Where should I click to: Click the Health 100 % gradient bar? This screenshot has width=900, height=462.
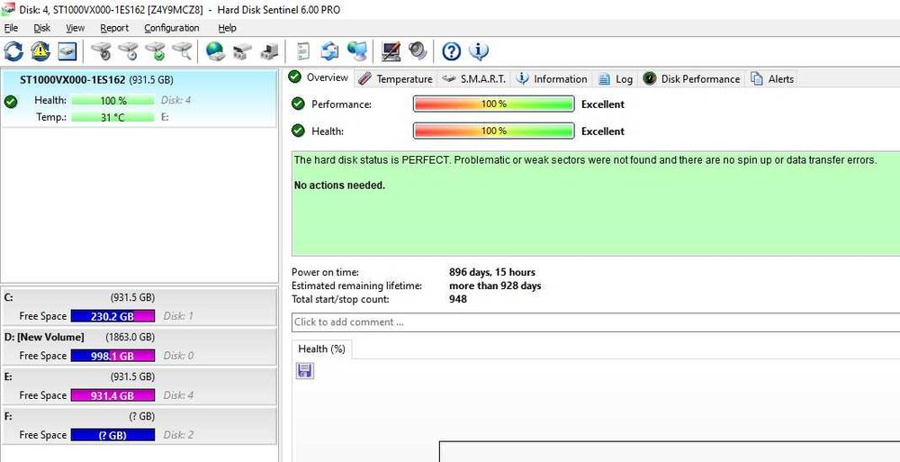pos(493,131)
